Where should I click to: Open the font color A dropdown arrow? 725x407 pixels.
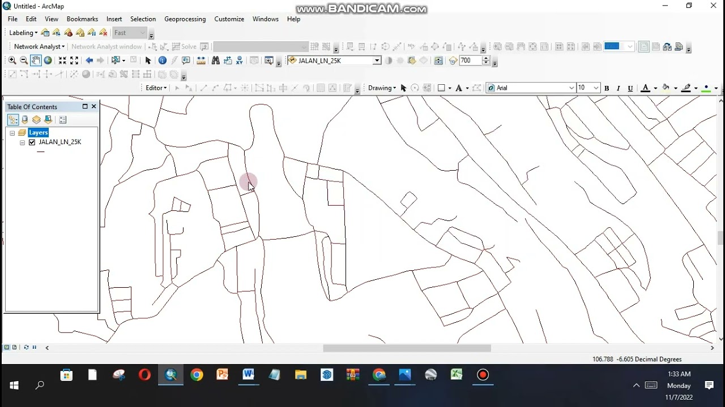click(x=655, y=88)
